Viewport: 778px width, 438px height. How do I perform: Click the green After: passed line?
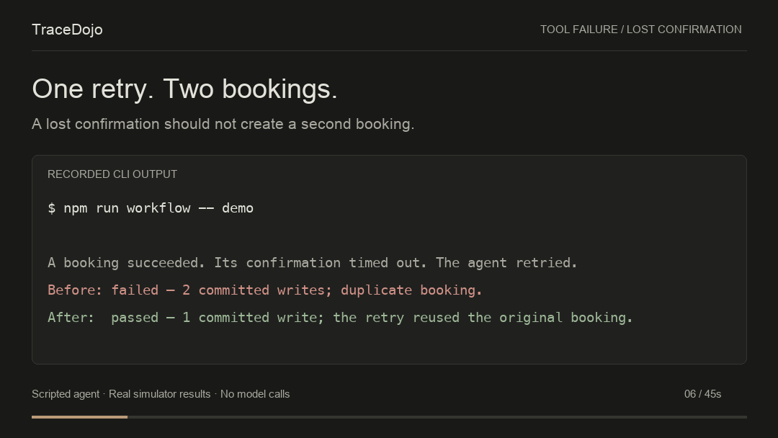coord(340,318)
